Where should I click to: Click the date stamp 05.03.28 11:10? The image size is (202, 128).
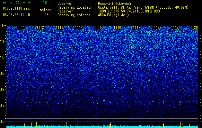coord(16,15)
